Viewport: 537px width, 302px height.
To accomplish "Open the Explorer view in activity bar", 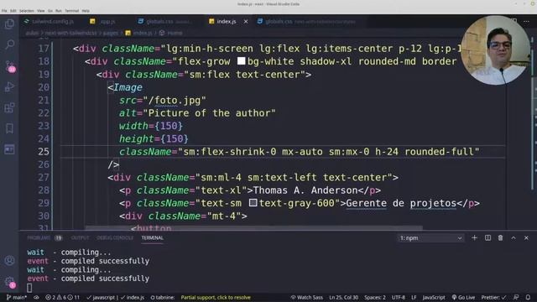I will point(9,24).
